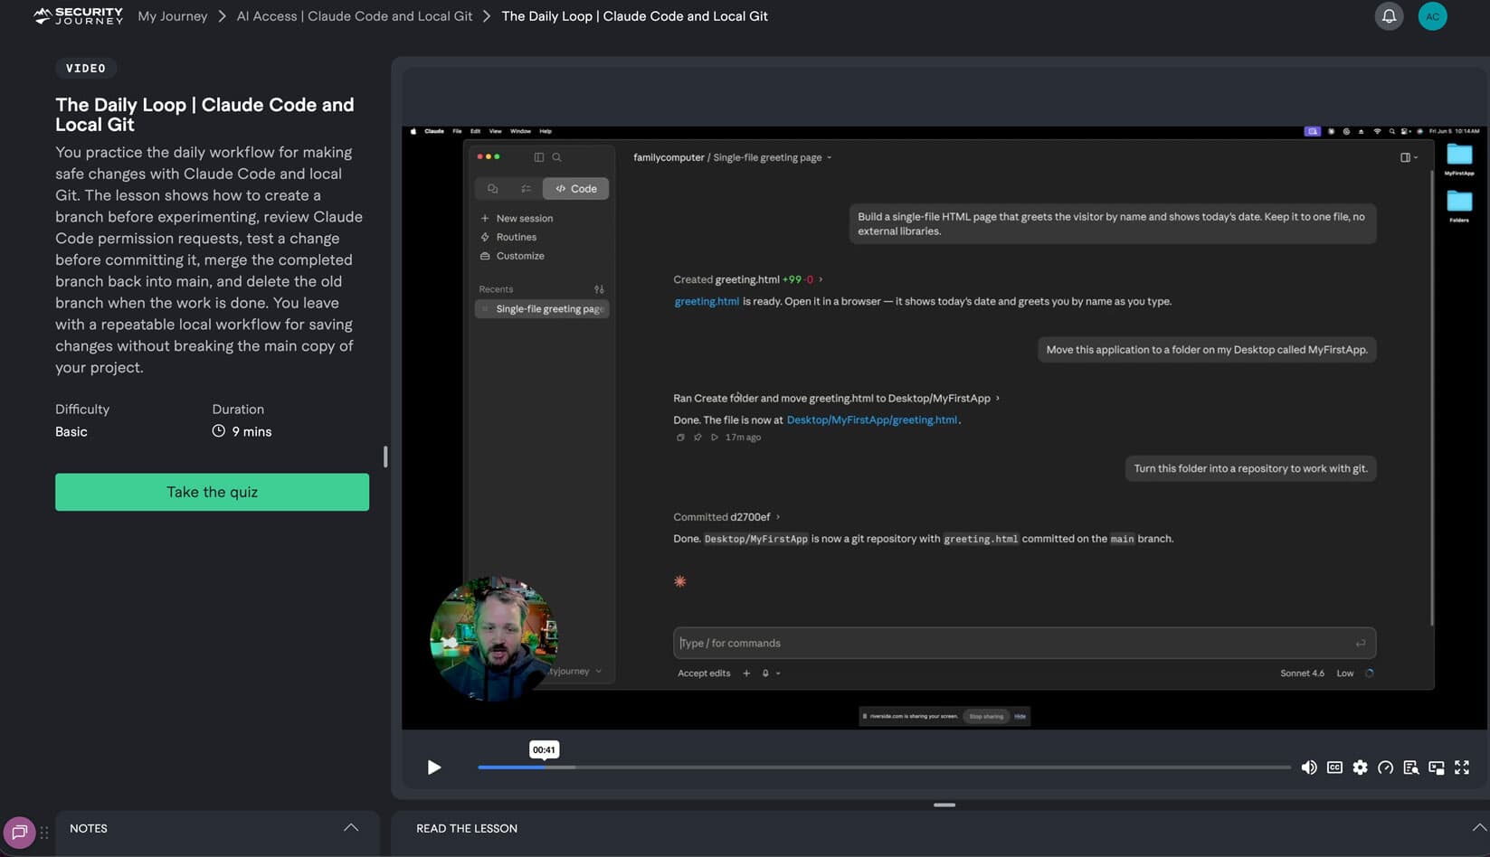Change effort level Low selector

[1345, 673]
